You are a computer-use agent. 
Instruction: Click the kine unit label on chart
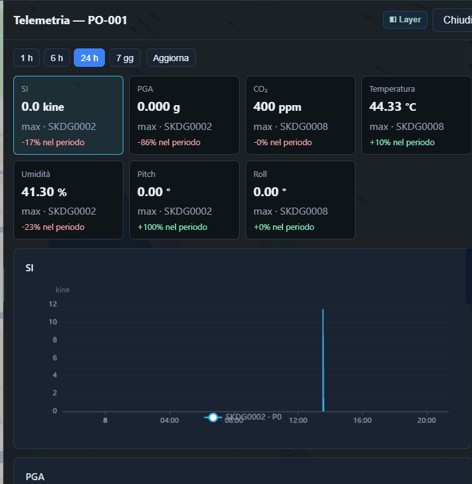click(x=62, y=290)
